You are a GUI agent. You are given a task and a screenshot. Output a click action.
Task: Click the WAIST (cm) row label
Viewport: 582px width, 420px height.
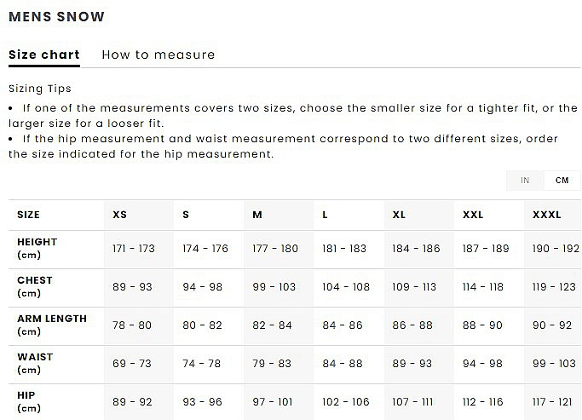[35, 363]
